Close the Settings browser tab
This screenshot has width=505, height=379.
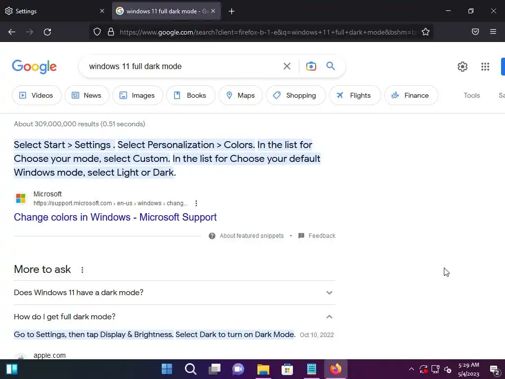coord(102,11)
